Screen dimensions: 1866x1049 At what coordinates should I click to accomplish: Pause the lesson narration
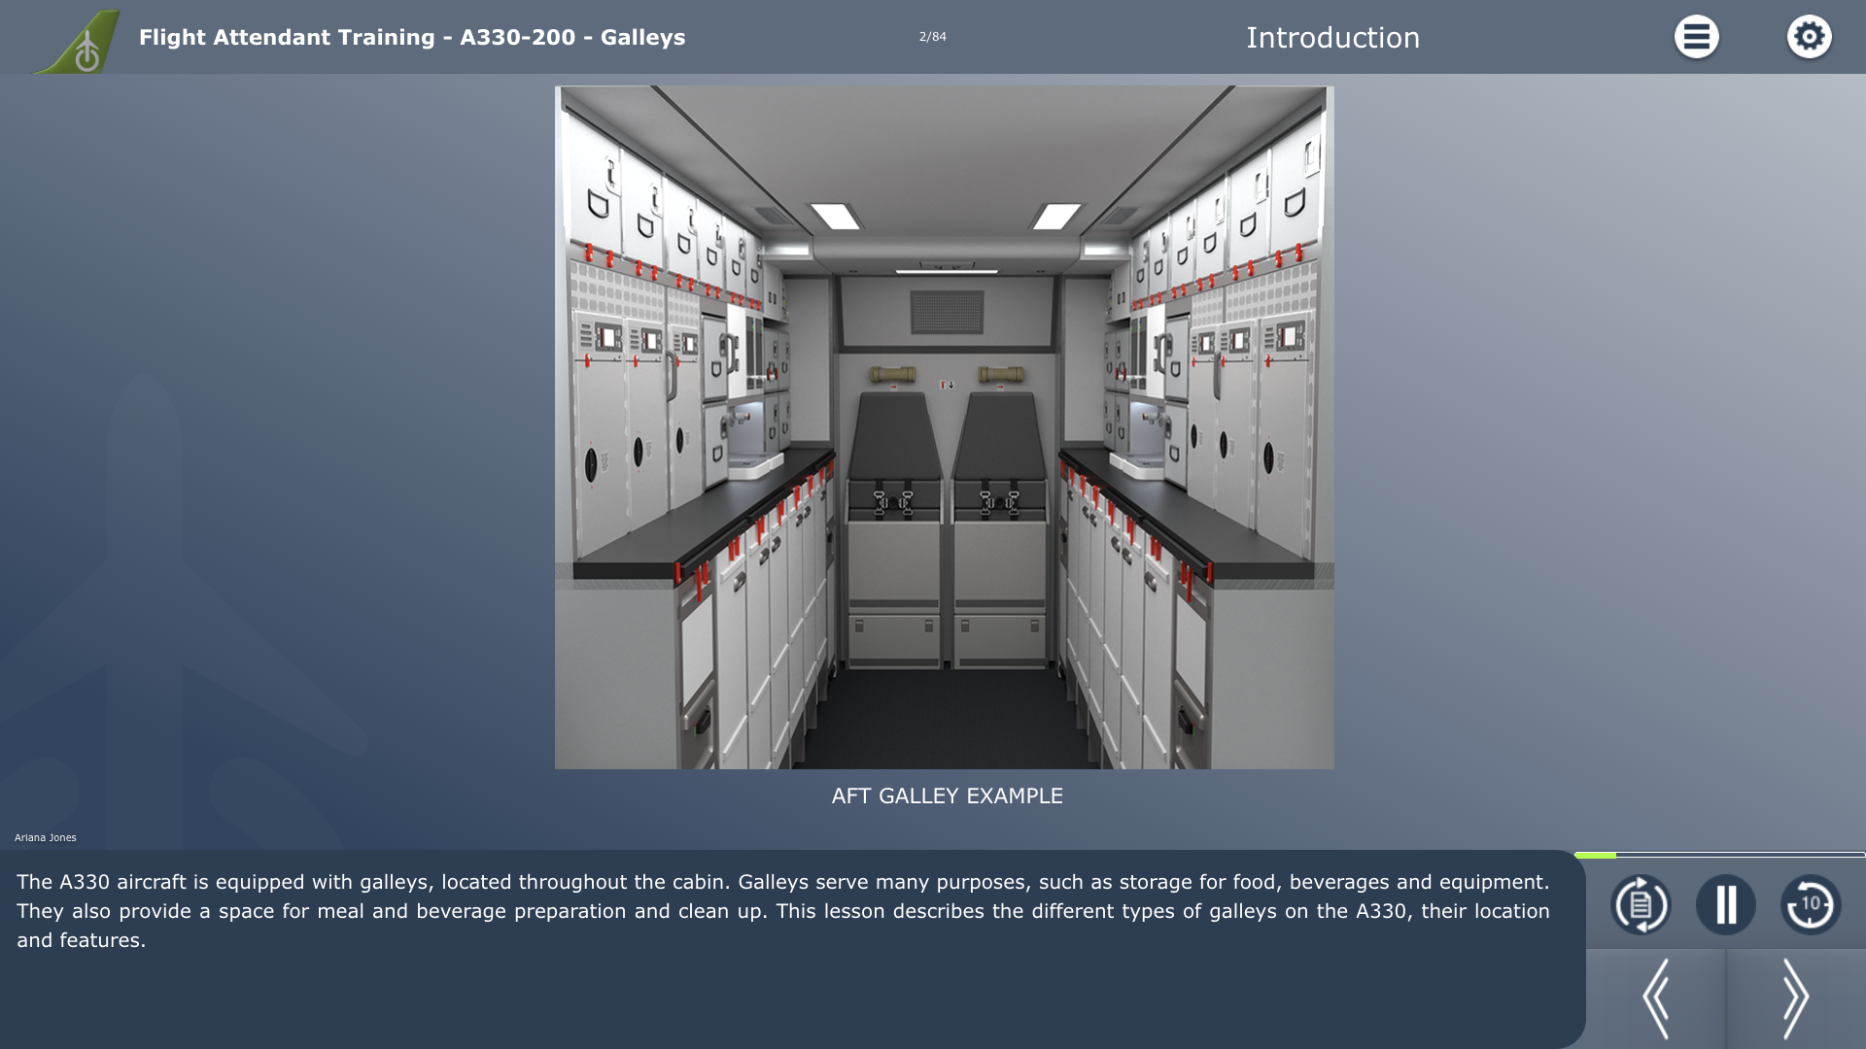pyautogui.click(x=1725, y=904)
